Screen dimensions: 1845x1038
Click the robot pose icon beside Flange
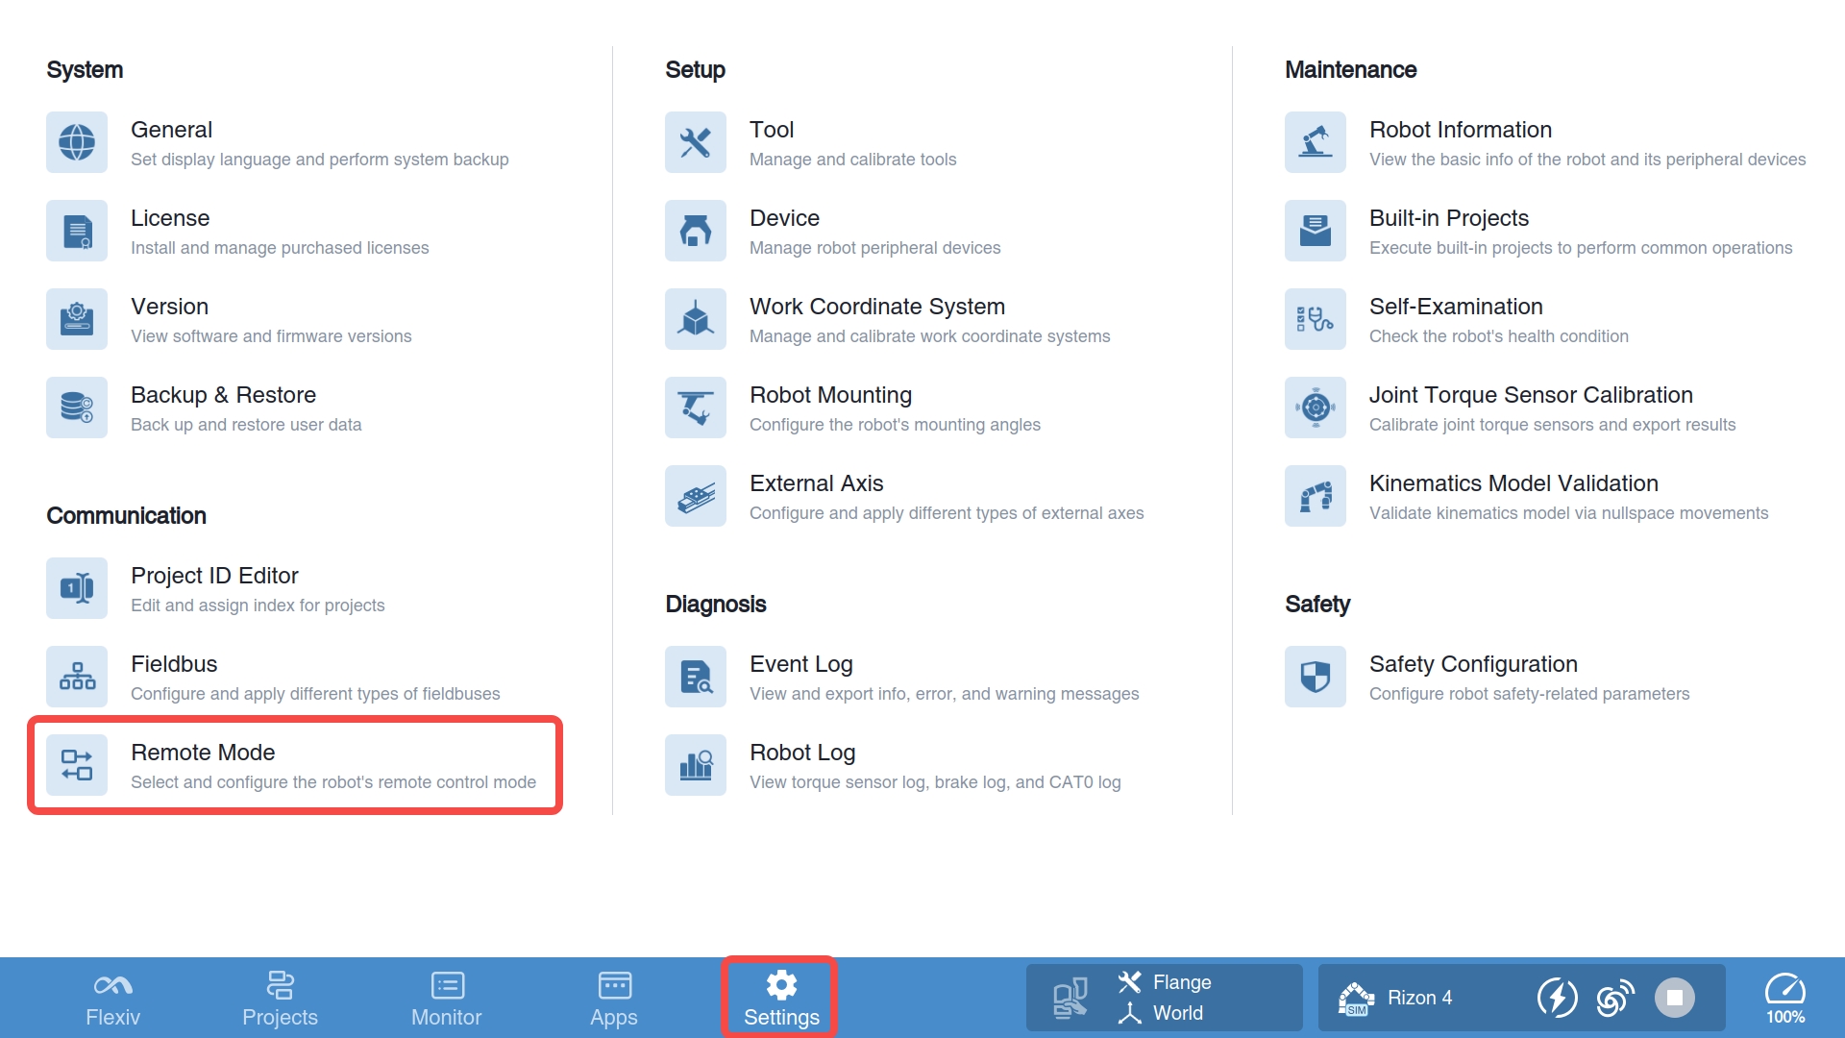(x=1070, y=998)
